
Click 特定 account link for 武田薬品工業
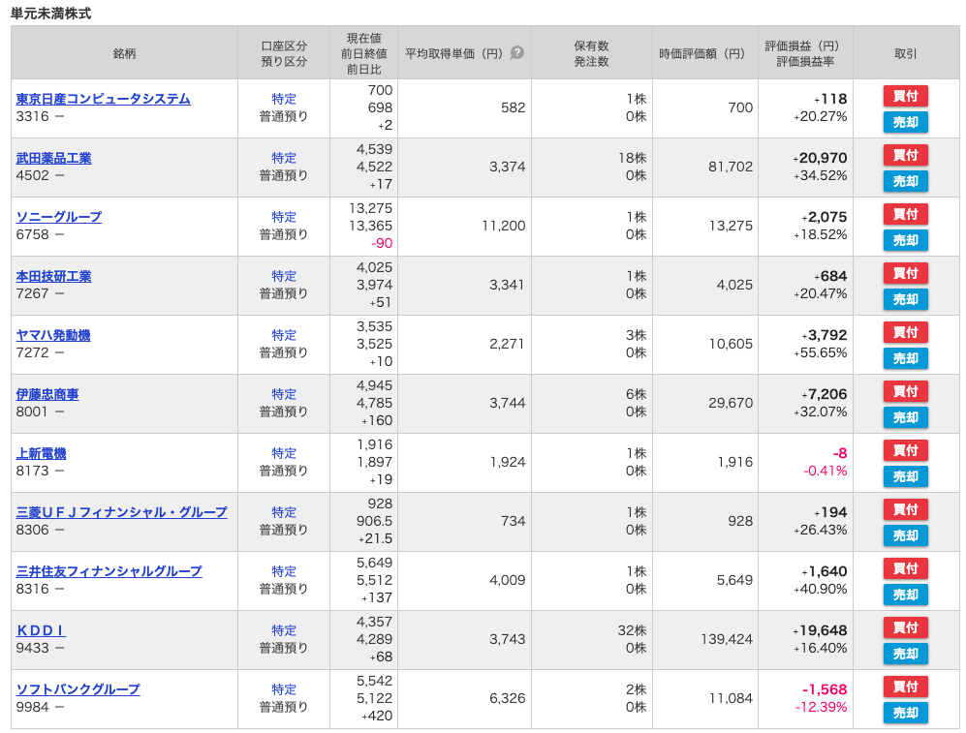click(x=284, y=158)
